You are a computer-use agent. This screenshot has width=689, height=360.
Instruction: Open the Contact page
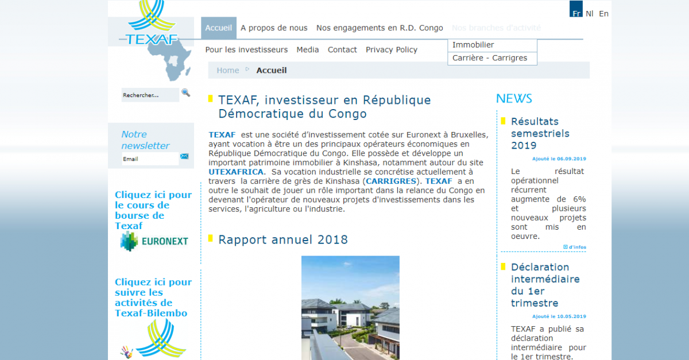coord(342,50)
